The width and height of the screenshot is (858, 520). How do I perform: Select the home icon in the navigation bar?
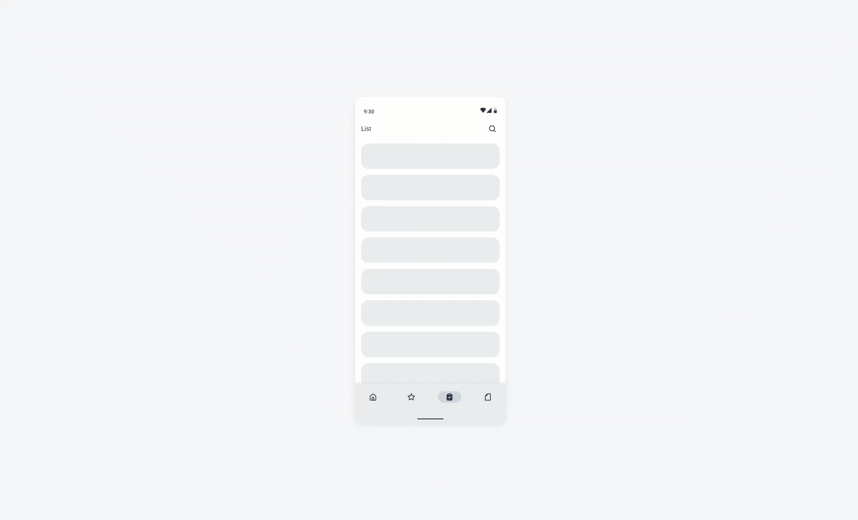tap(372, 397)
